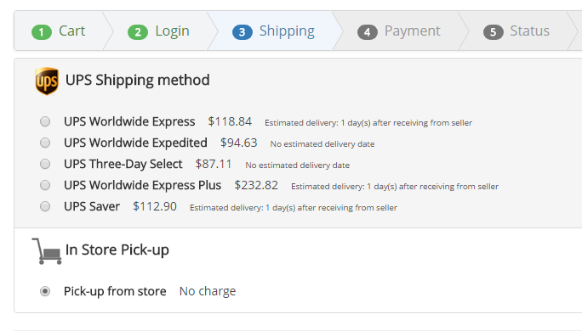The height and width of the screenshot is (331, 582).
Task: Click the green step 2 circle badge
Action: (138, 32)
